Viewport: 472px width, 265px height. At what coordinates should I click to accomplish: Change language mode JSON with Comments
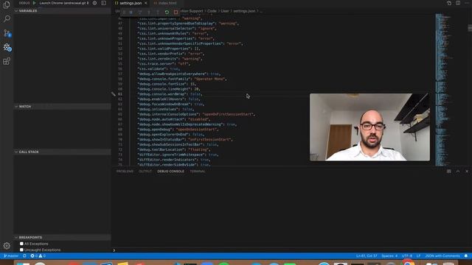click(x=442, y=256)
